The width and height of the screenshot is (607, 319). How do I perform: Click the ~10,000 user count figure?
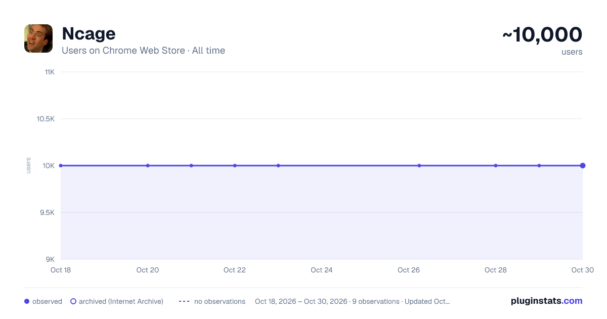tap(542, 34)
